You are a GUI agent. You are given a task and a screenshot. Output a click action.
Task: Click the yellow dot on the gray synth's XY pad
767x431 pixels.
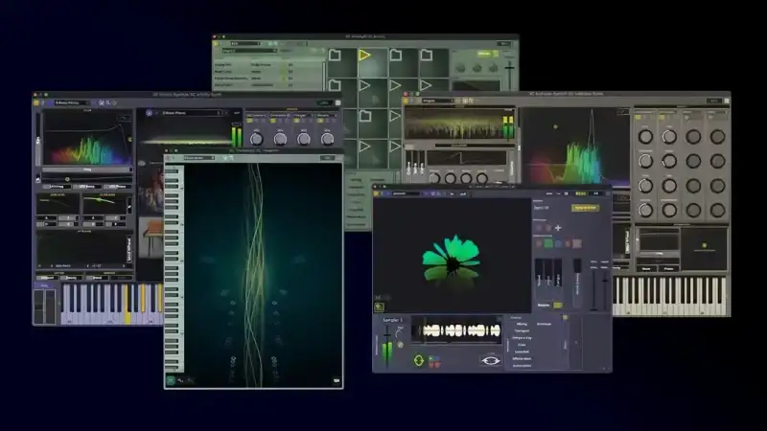click(705, 245)
